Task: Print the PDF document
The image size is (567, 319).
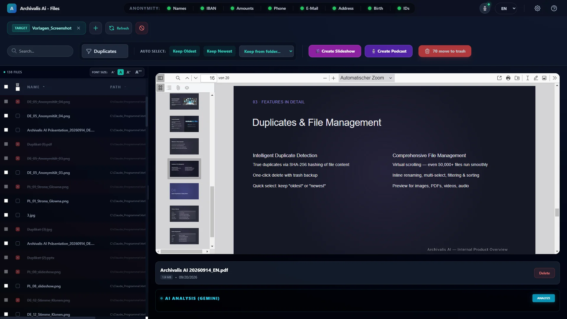Action: [x=508, y=78]
